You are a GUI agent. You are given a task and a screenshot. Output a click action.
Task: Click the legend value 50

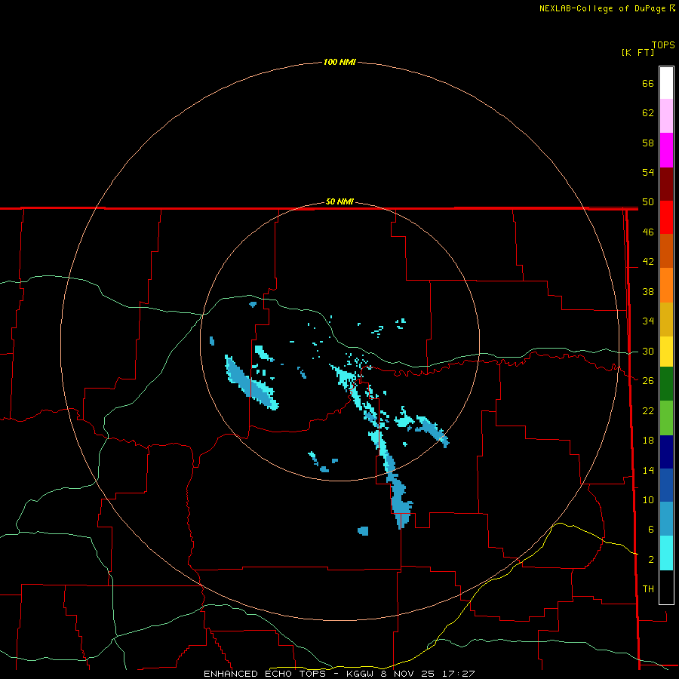click(x=648, y=202)
